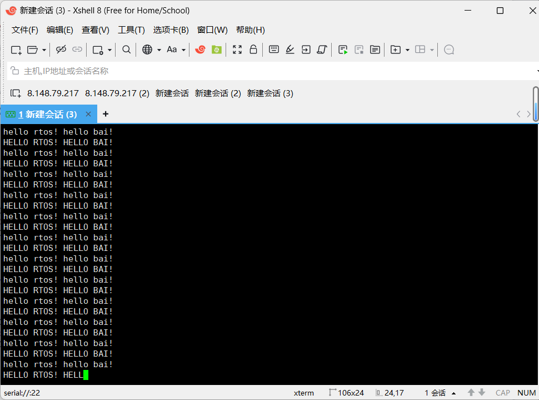Expand the Layout panes dropdown arrow
This screenshot has width=539, height=400.
pos(432,50)
